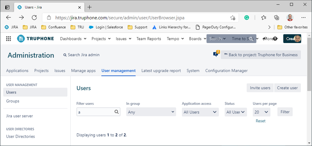
Task: Open the admin notifications icon with badge 2
Action: [x=216, y=54]
